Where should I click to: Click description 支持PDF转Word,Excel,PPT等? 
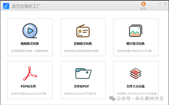[x=28, y=94]
